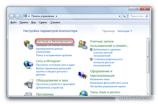Image resolution: width=158 pixels, height=104 pixels.
Task: Click the vertical scrollbar thumb
Action: click(x=148, y=57)
